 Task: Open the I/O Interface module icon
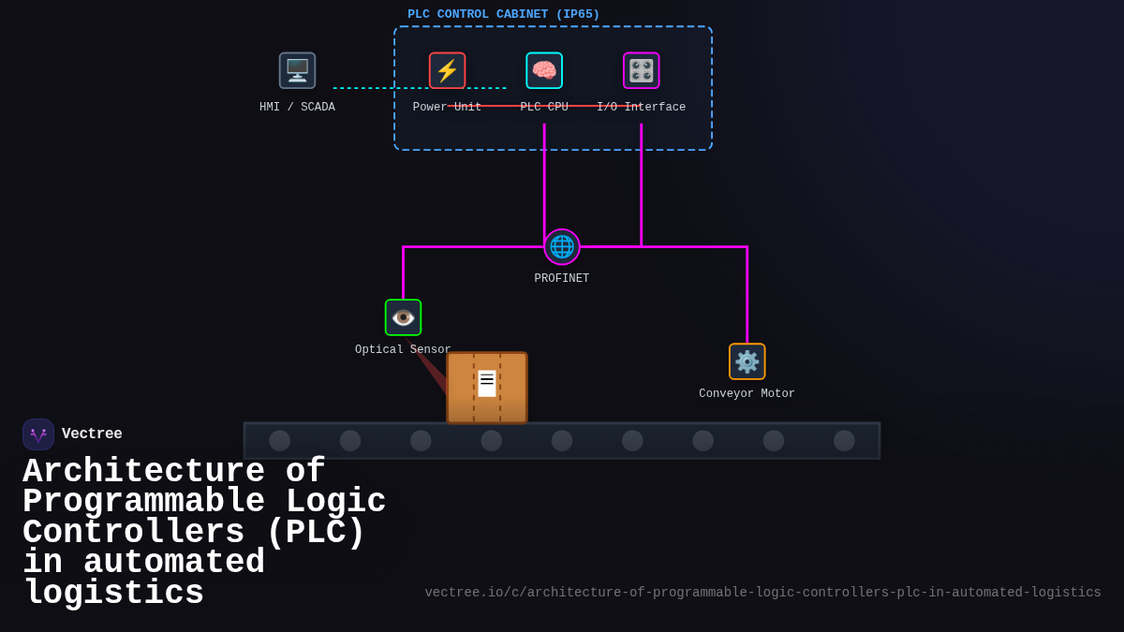(x=642, y=70)
